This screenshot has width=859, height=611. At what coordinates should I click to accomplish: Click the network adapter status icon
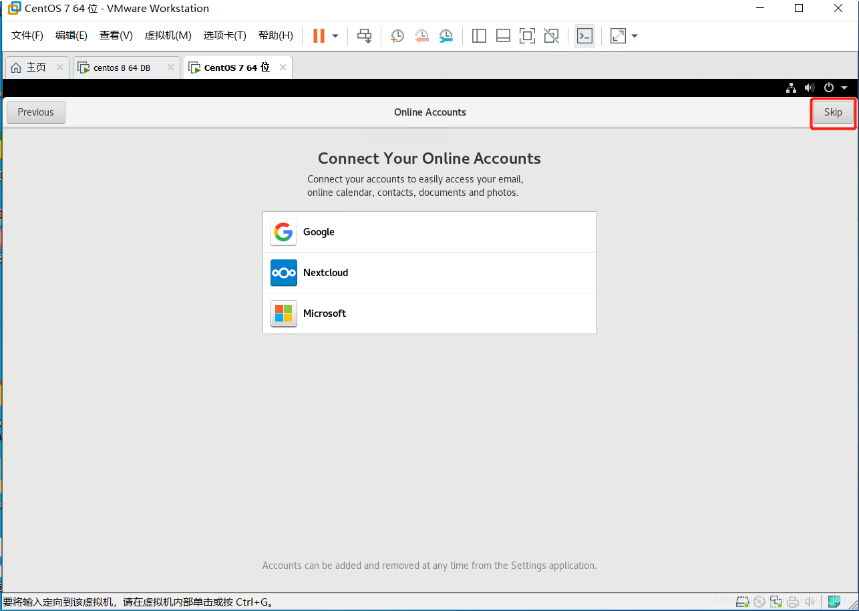tap(776, 602)
